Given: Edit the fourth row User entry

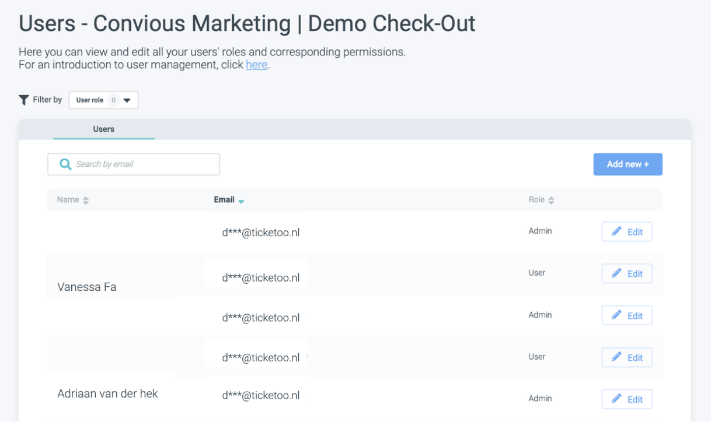Looking at the screenshot, I should click(x=627, y=357).
